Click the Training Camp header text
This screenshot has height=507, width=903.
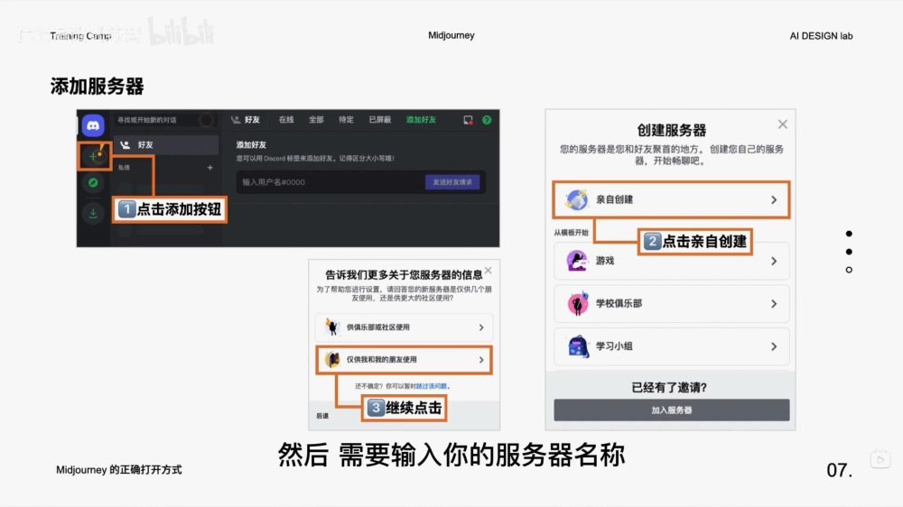tap(80, 36)
